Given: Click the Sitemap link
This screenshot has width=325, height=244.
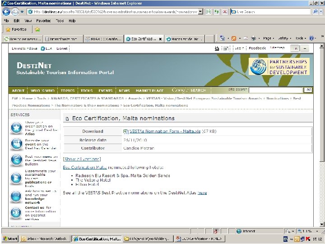Looking at the screenshot, I should (277, 48).
